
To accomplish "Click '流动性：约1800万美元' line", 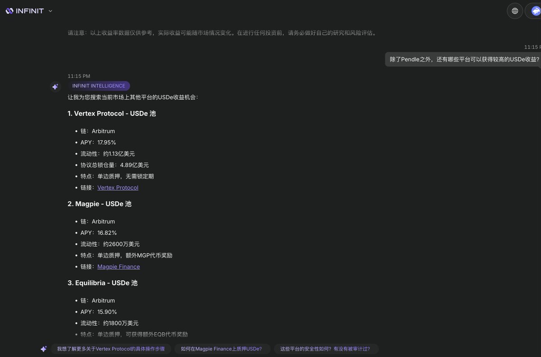I will coord(110,323).
